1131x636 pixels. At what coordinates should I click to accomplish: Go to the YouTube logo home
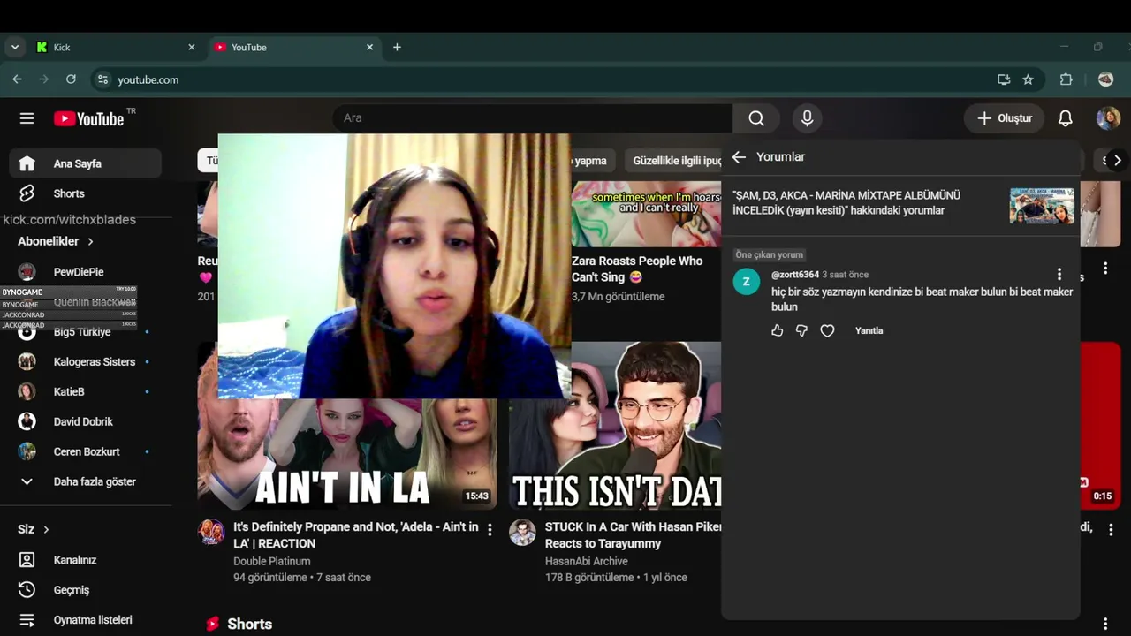(x=89, y=118)
